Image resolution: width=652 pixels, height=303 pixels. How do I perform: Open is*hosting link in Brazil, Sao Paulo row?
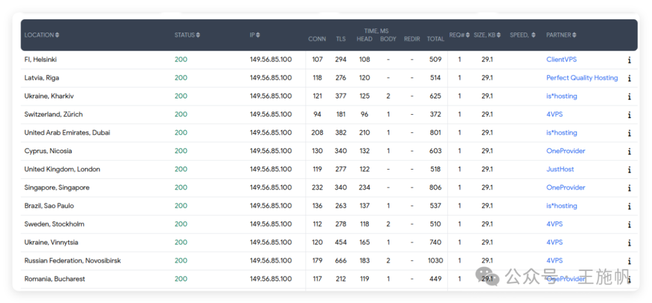pos(562,206)
